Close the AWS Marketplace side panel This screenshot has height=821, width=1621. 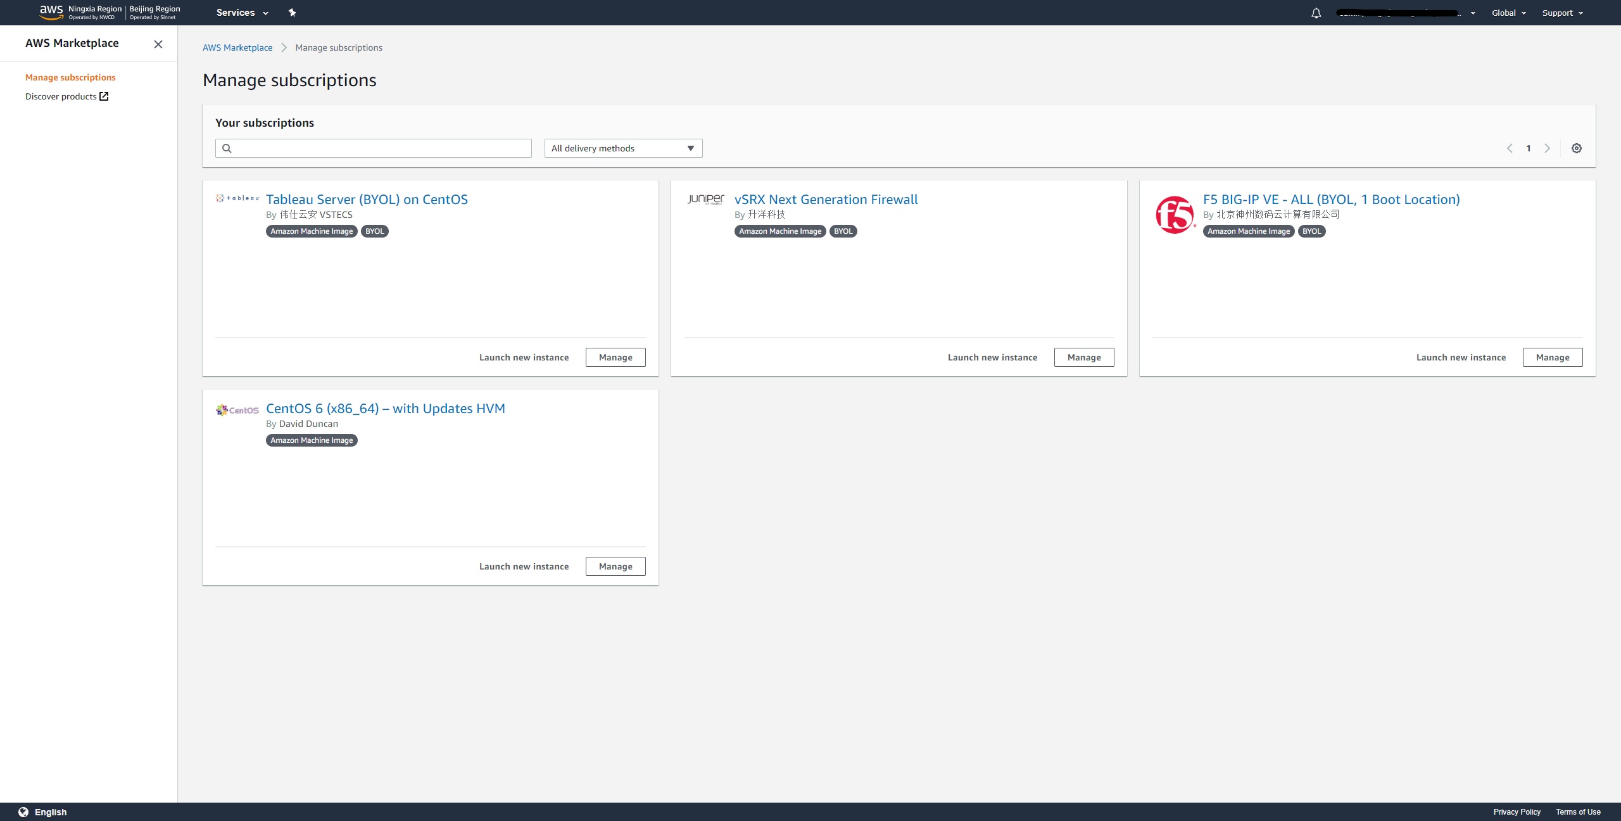coord(158,44)
